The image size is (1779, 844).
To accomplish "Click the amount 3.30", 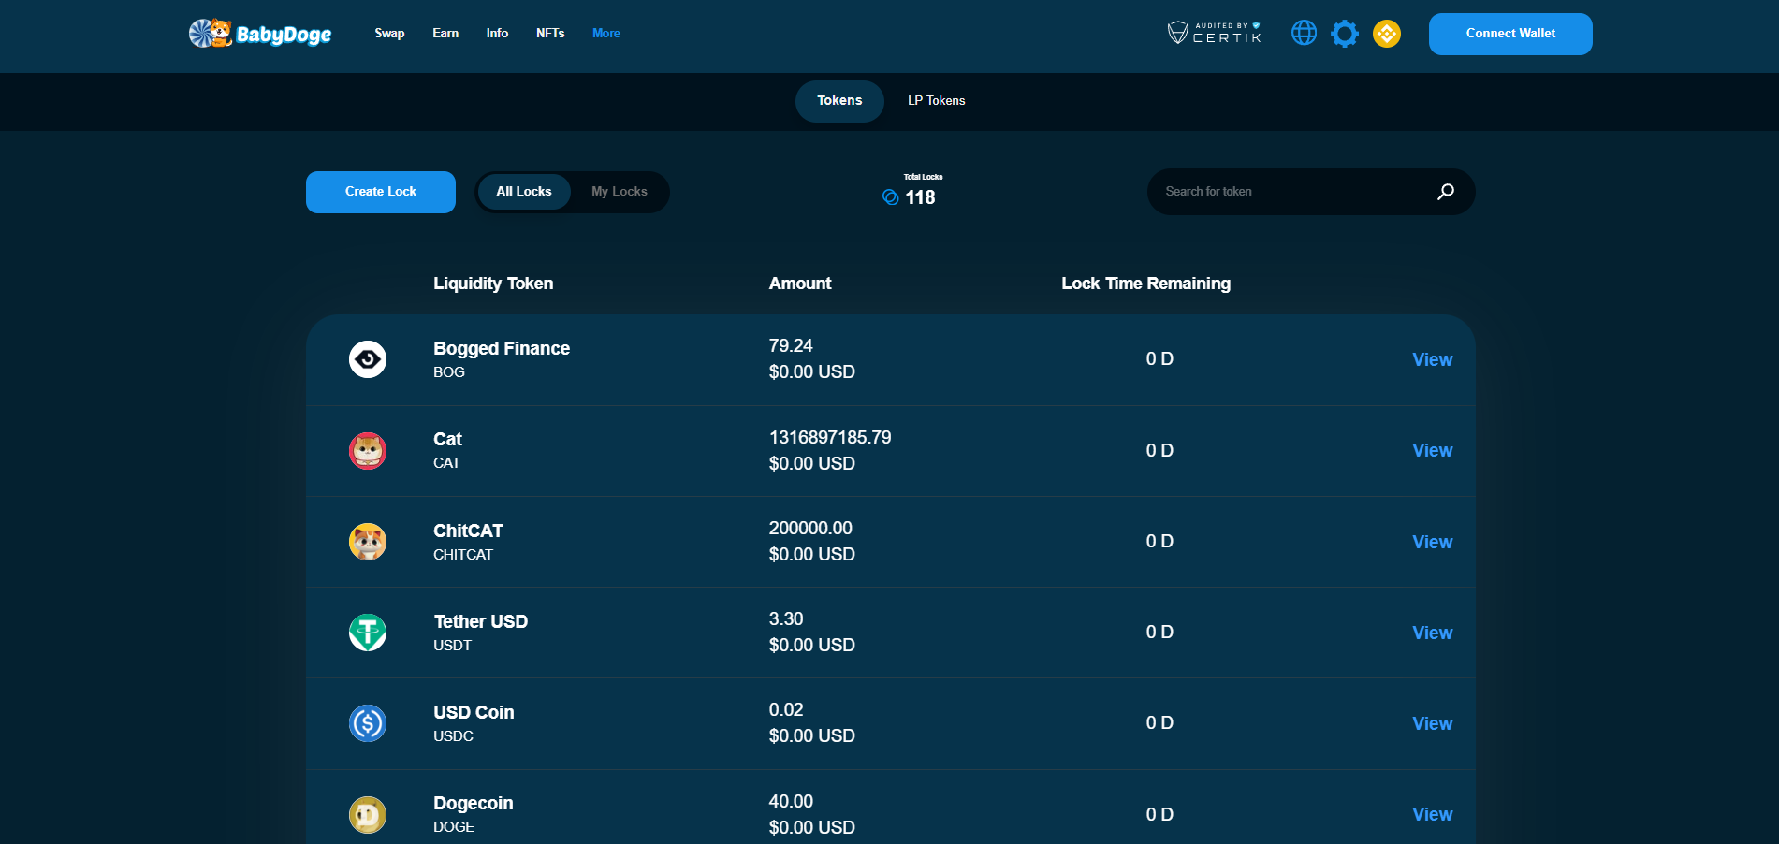I will coord(786,618).
